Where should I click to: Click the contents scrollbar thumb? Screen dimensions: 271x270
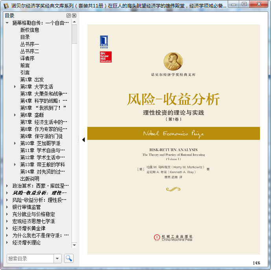[74, 34]
